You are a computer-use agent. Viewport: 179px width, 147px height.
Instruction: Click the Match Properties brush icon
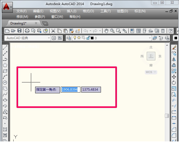coord(72,31)
